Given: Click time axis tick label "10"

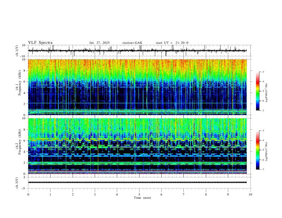Looking at the screenshot, I should pos(250,194).
